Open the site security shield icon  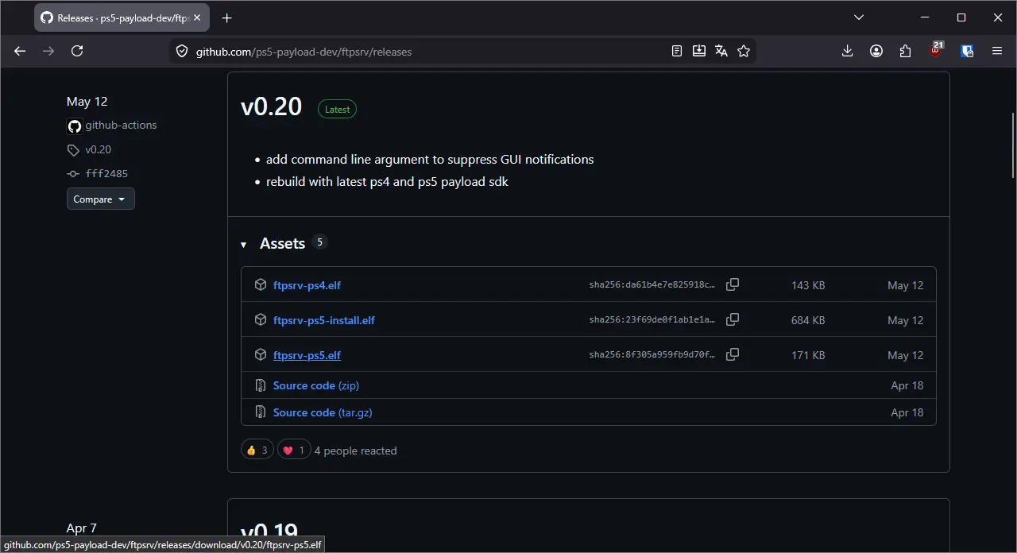coord(182,52)
